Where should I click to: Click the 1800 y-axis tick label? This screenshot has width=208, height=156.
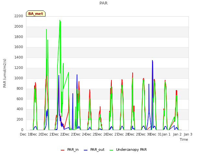click(x=19, y=37)
